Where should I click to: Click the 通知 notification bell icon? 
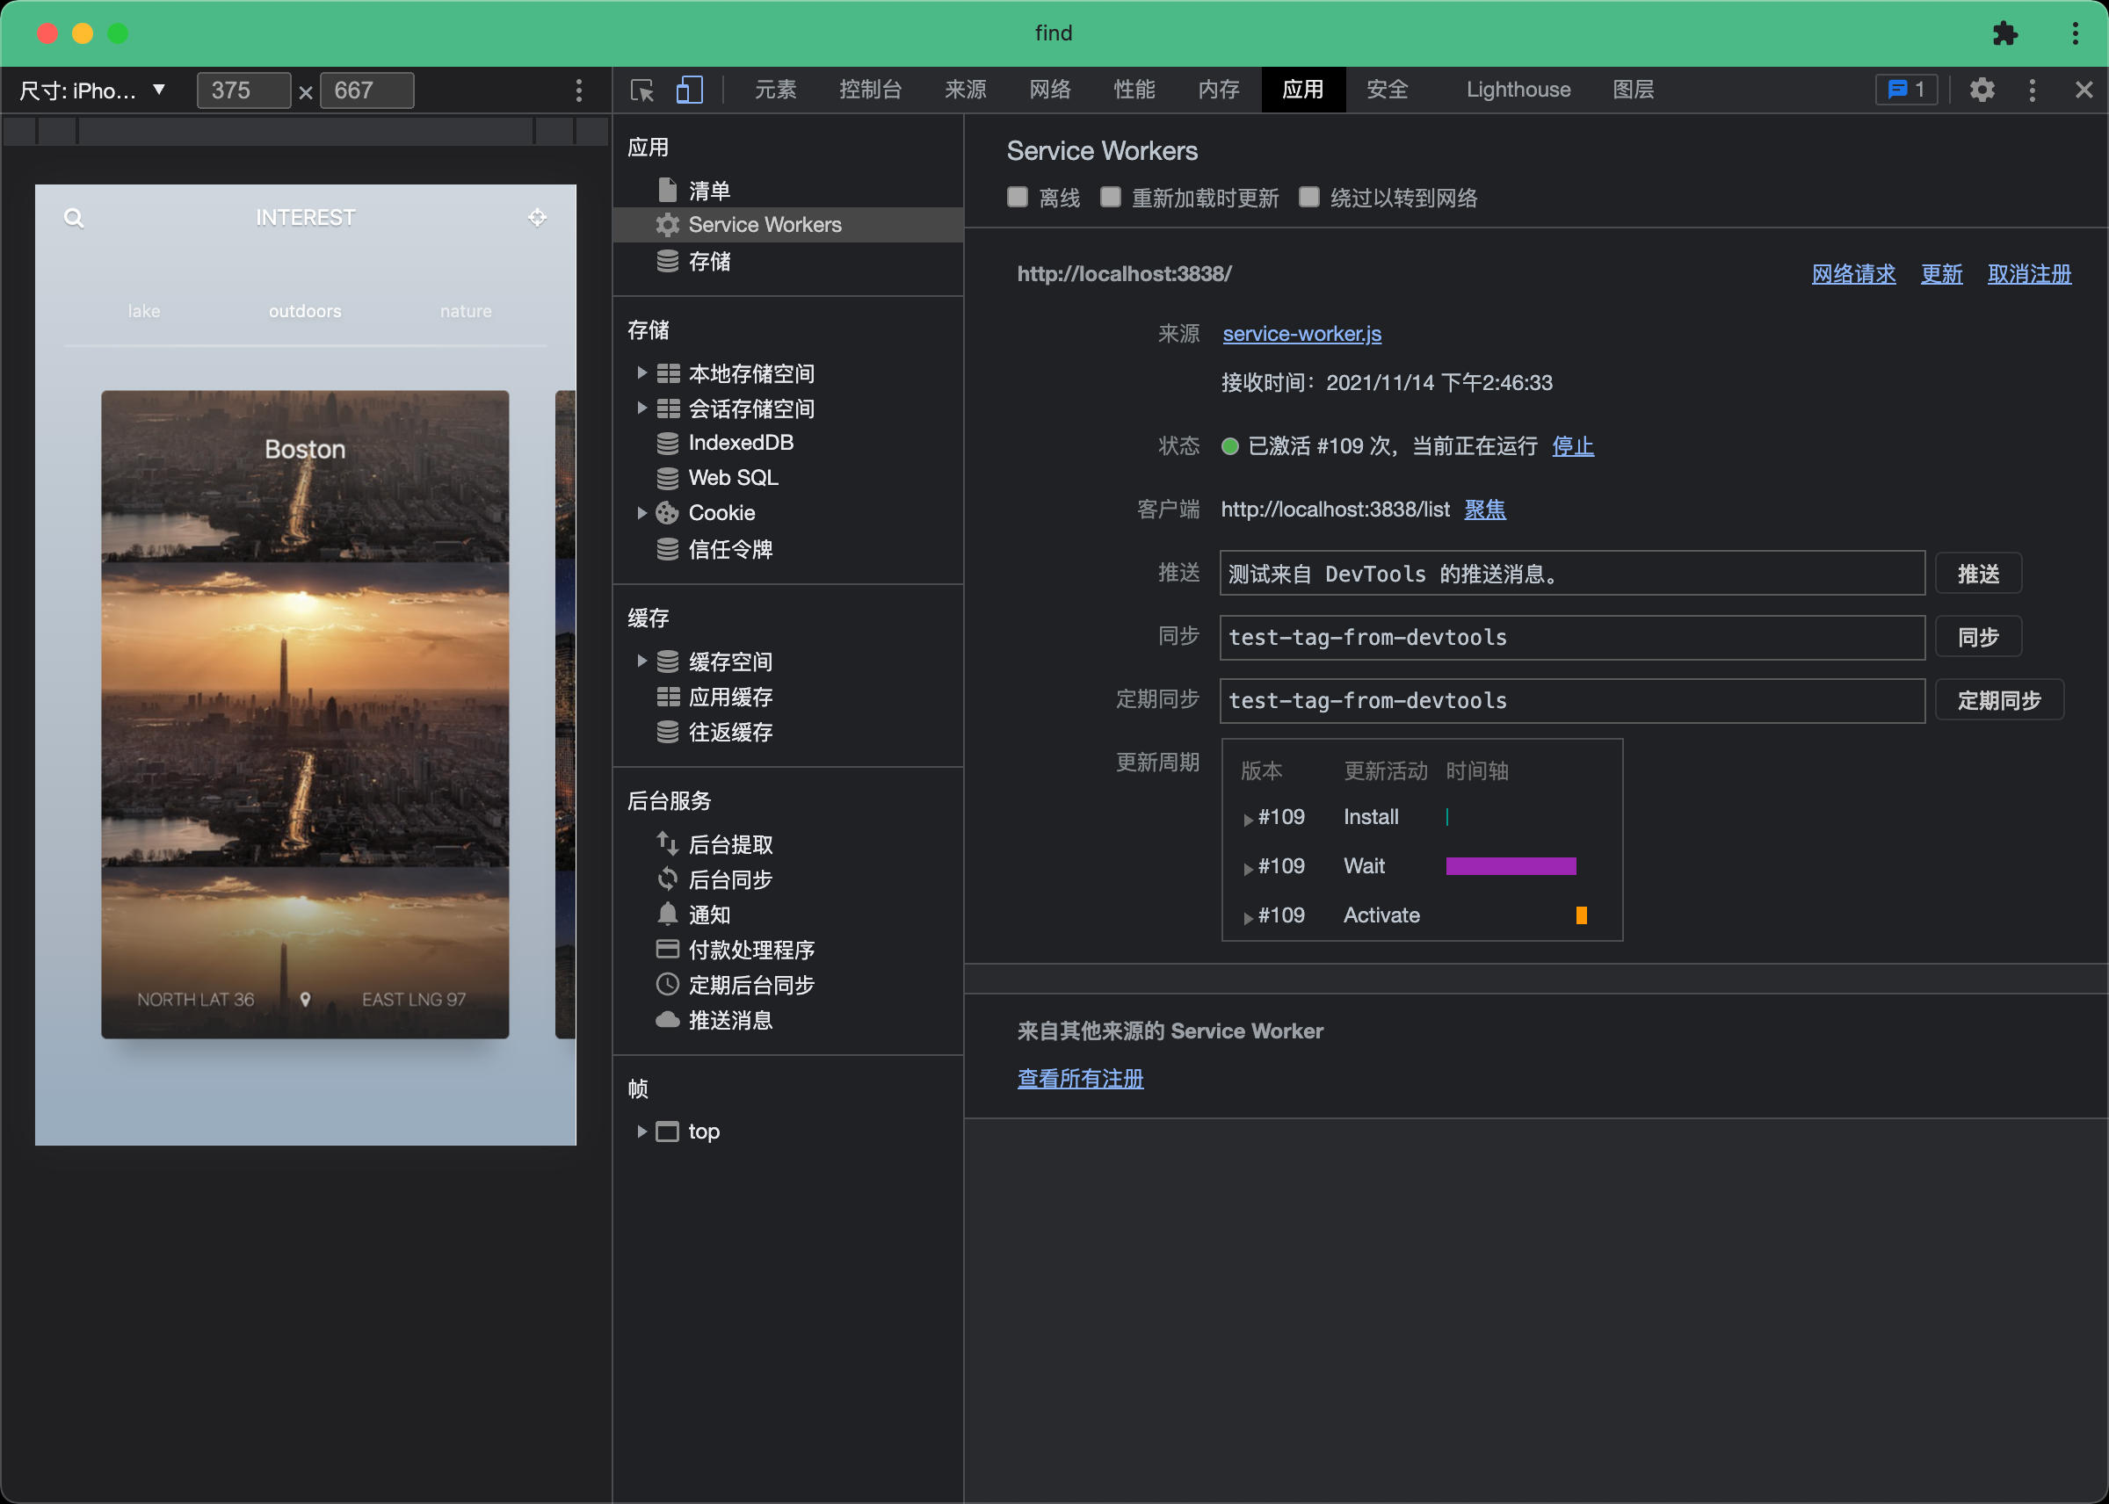[x=666, y=914]
